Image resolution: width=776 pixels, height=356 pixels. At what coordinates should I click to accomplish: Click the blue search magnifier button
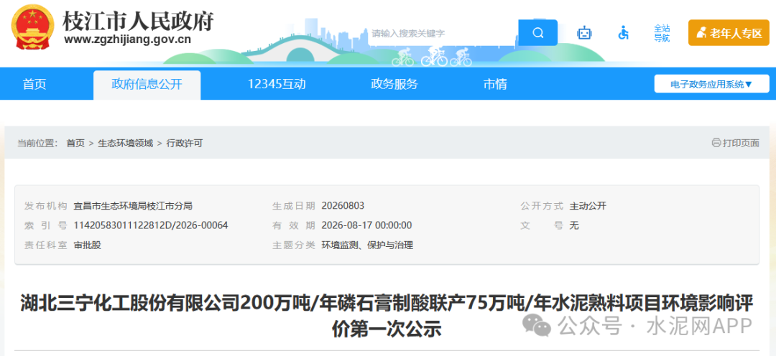pos(538,32)
